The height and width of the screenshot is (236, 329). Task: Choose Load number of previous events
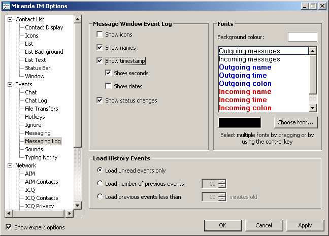(x=100, y=183)
